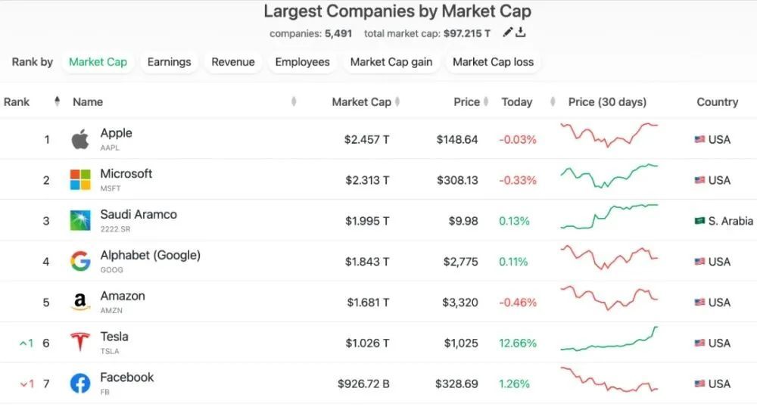Viewport: 757px width, 407px height.
Task: Click the pencil edit icon
Action: (x=508, y=33)
